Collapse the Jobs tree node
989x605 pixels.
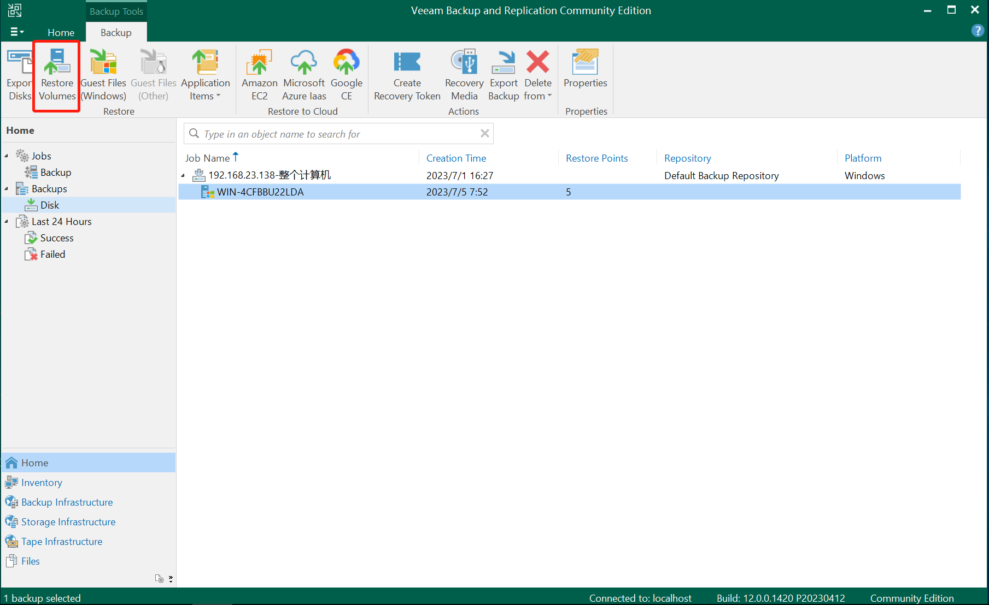[x=7, y=156]
